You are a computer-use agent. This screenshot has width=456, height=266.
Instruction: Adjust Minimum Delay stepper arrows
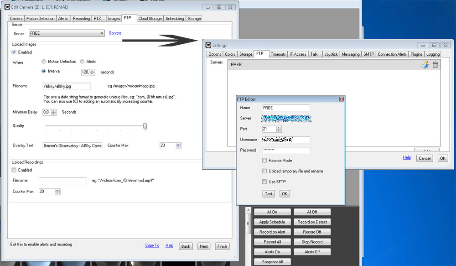pyautogui.click(x=53, y=112)
